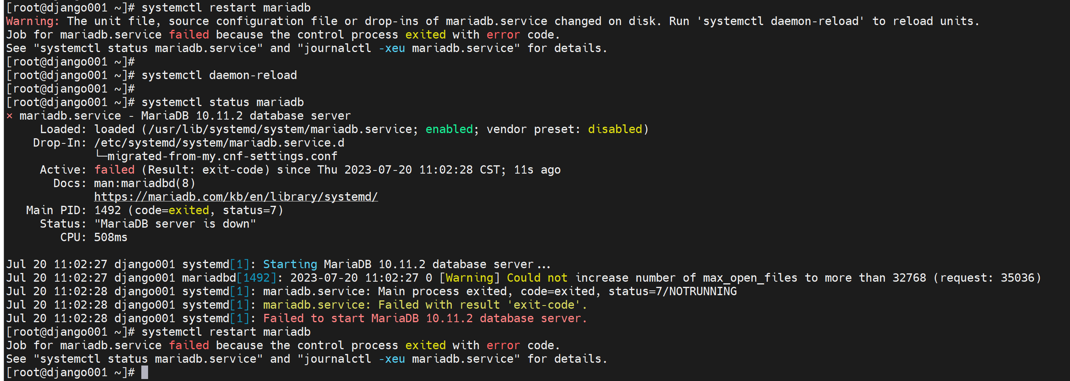
Task: Click the man:mariadbd(8) docs reference
Action: 144,183
